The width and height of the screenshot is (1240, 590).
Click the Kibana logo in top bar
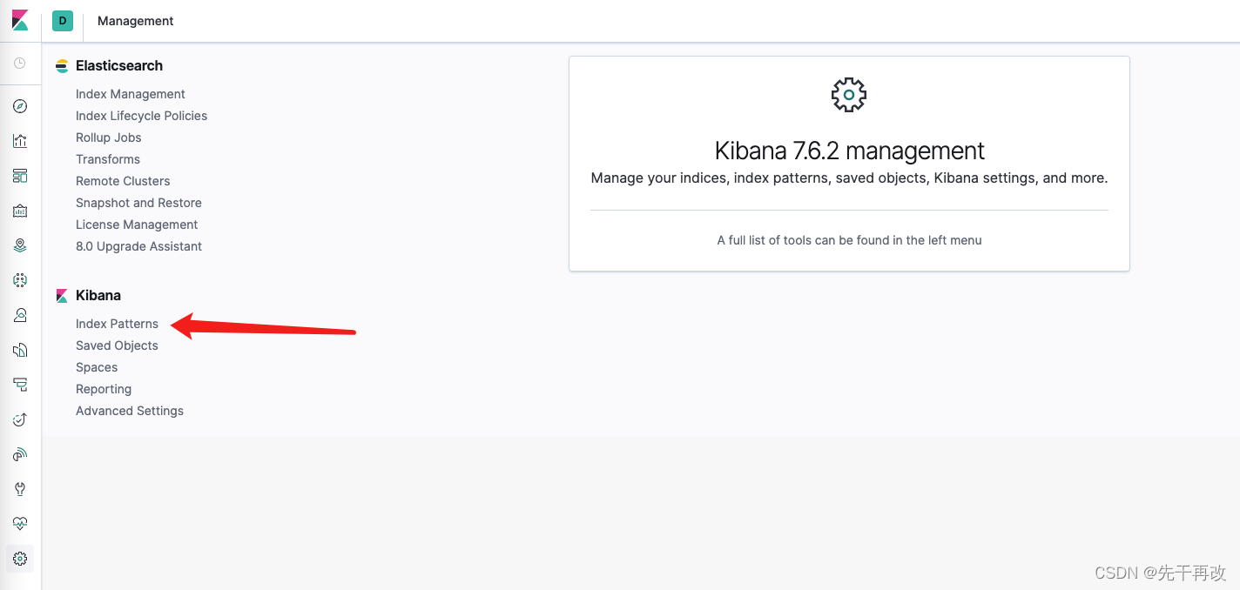pyautogui.click(x=20, y=21)
